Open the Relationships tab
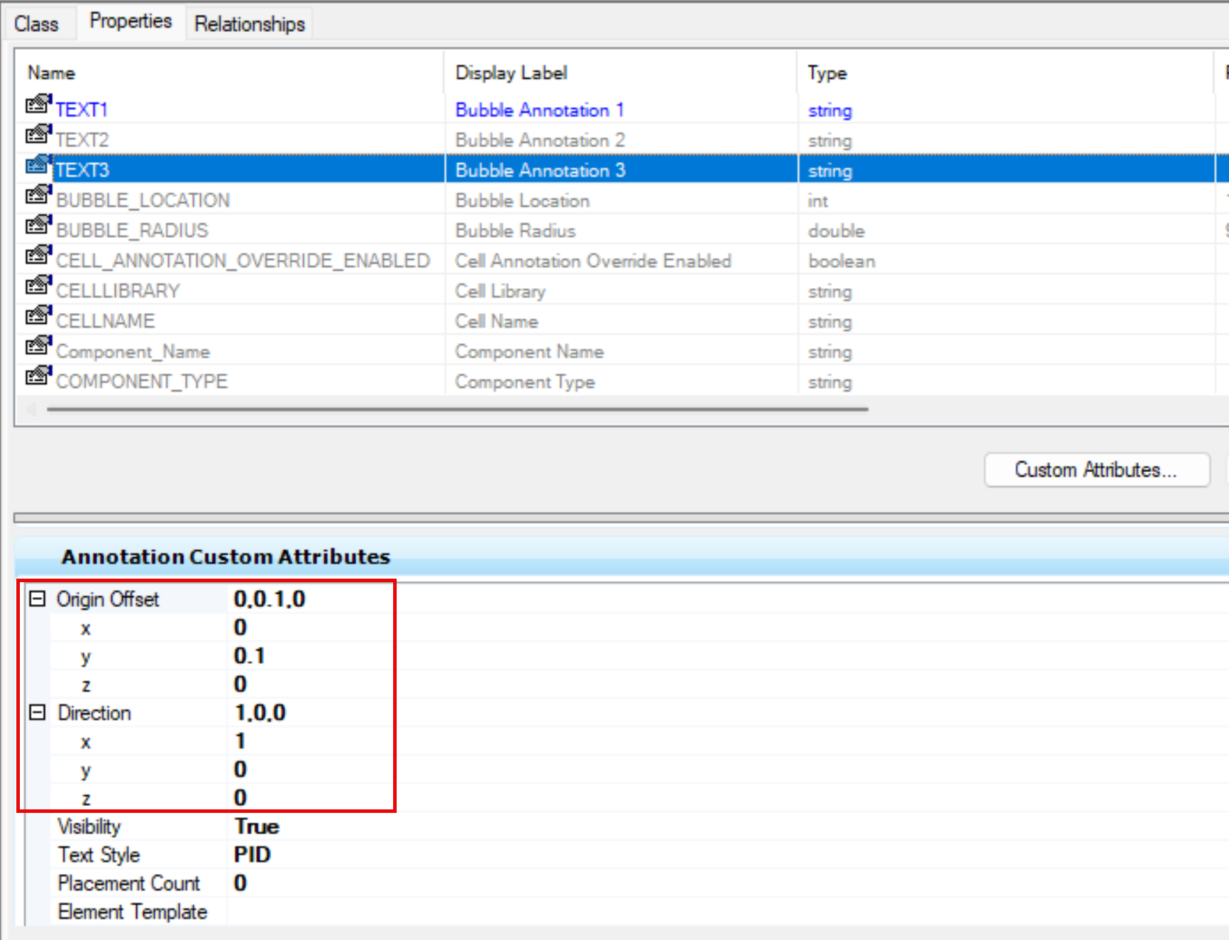 point(249,23)
